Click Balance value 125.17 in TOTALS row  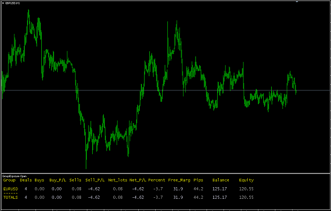[x=220, y=197]
